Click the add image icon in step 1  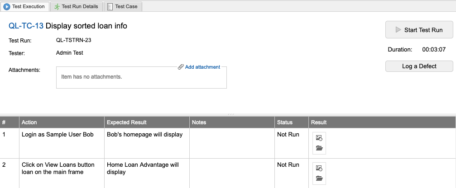click(x=319, y=138)
